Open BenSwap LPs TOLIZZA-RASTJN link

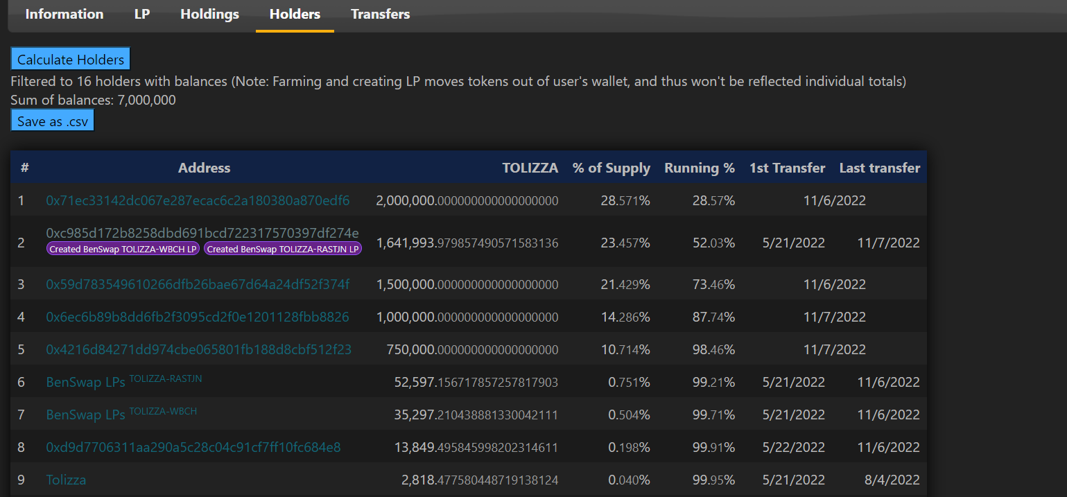tap(124, 381)
